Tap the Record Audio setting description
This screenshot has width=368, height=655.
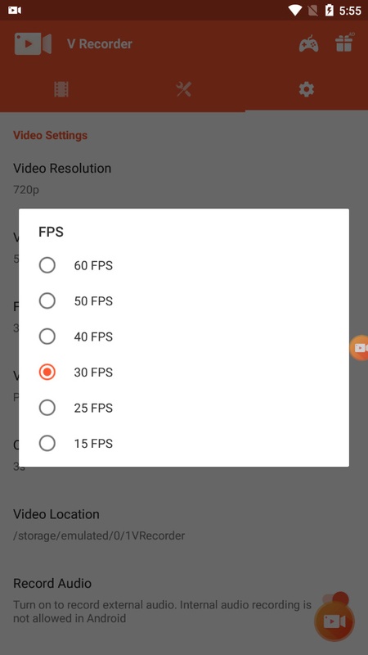pos(162,611)
